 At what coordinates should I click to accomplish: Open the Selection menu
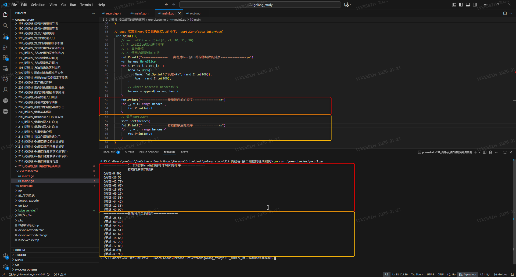coord(38,5)
